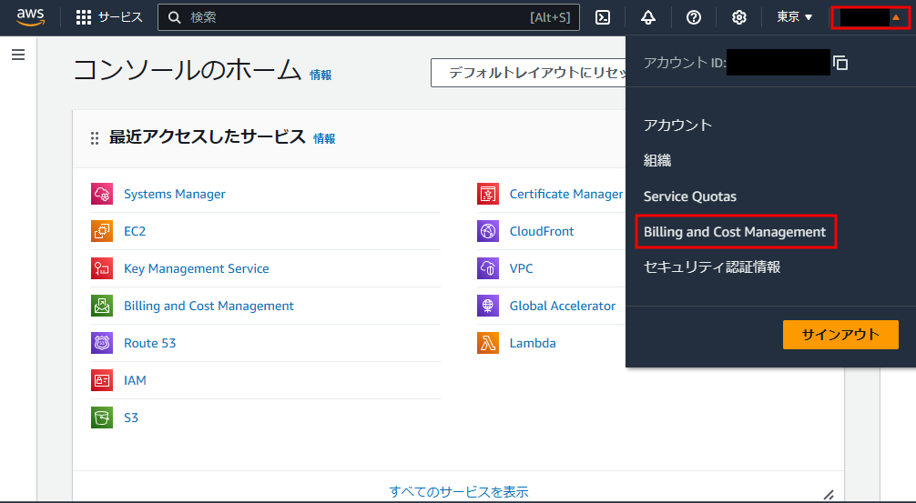Click すべてのサービスを表示 link

coord(459,492)
